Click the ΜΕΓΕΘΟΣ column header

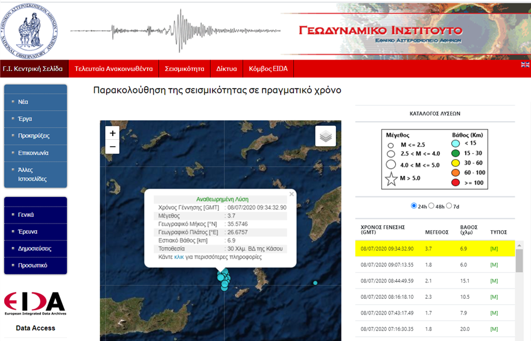(x=436, y=232)
